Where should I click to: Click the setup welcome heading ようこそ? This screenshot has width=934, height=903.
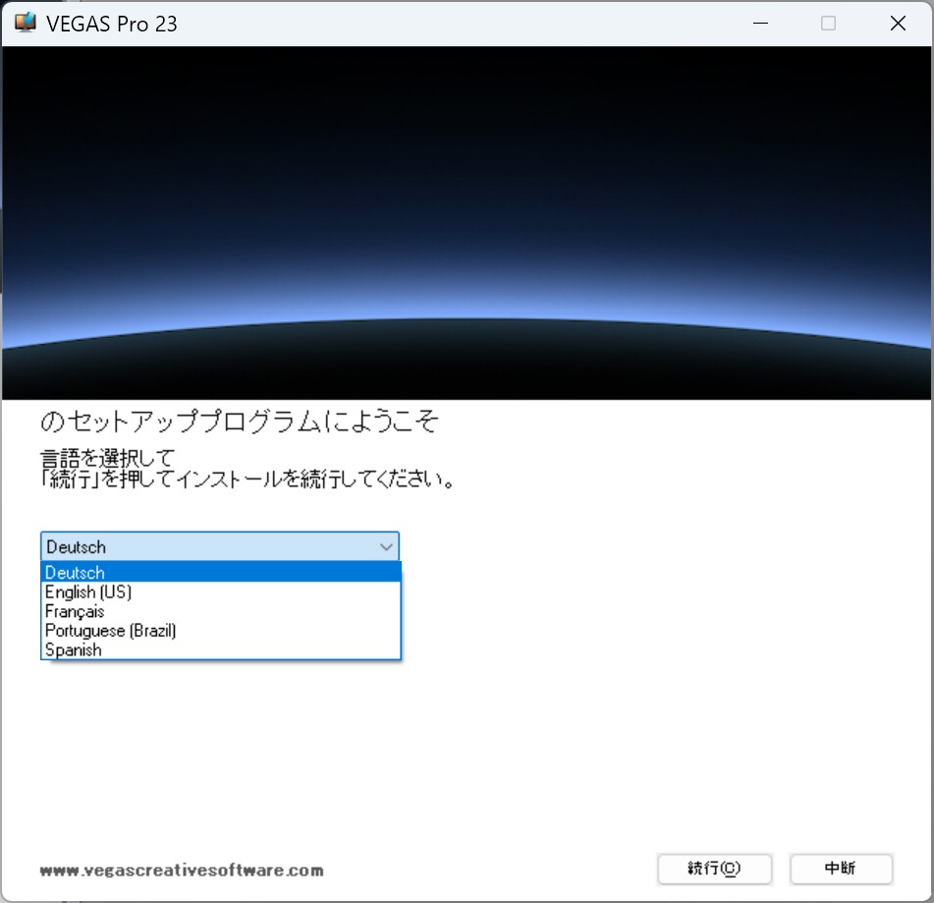(x=240, y=421)
